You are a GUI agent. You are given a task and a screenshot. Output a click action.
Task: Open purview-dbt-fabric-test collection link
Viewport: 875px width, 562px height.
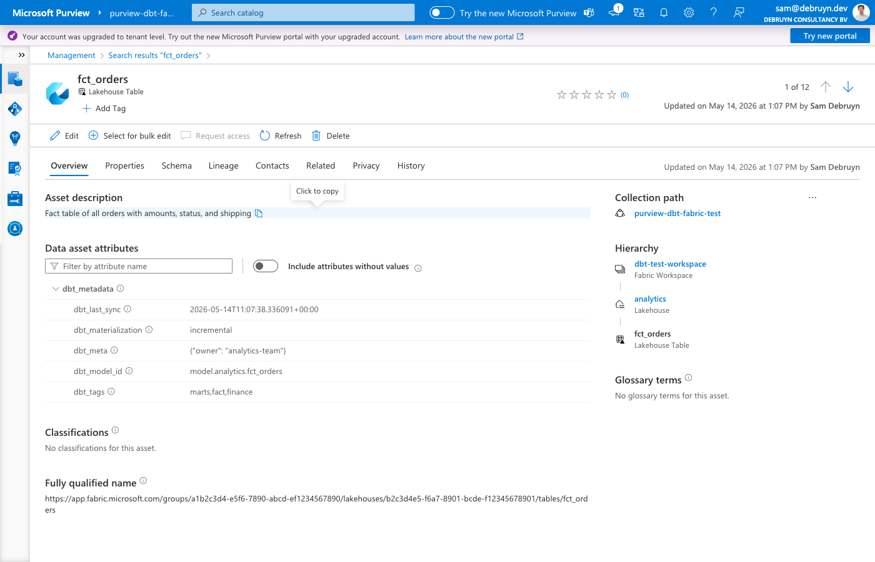click(x=677, y=214)
